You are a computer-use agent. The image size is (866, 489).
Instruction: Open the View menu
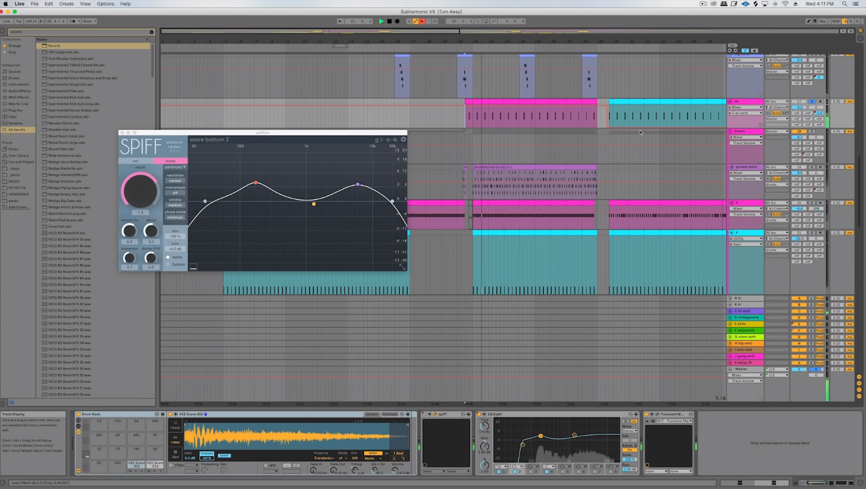pos(85,4)
